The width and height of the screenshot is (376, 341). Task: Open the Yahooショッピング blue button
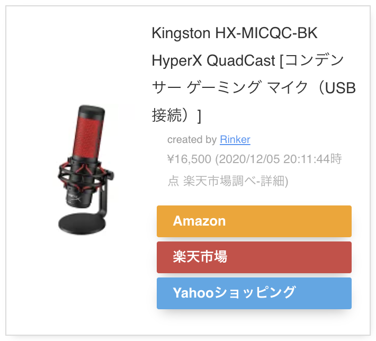[x=254, y=293]
